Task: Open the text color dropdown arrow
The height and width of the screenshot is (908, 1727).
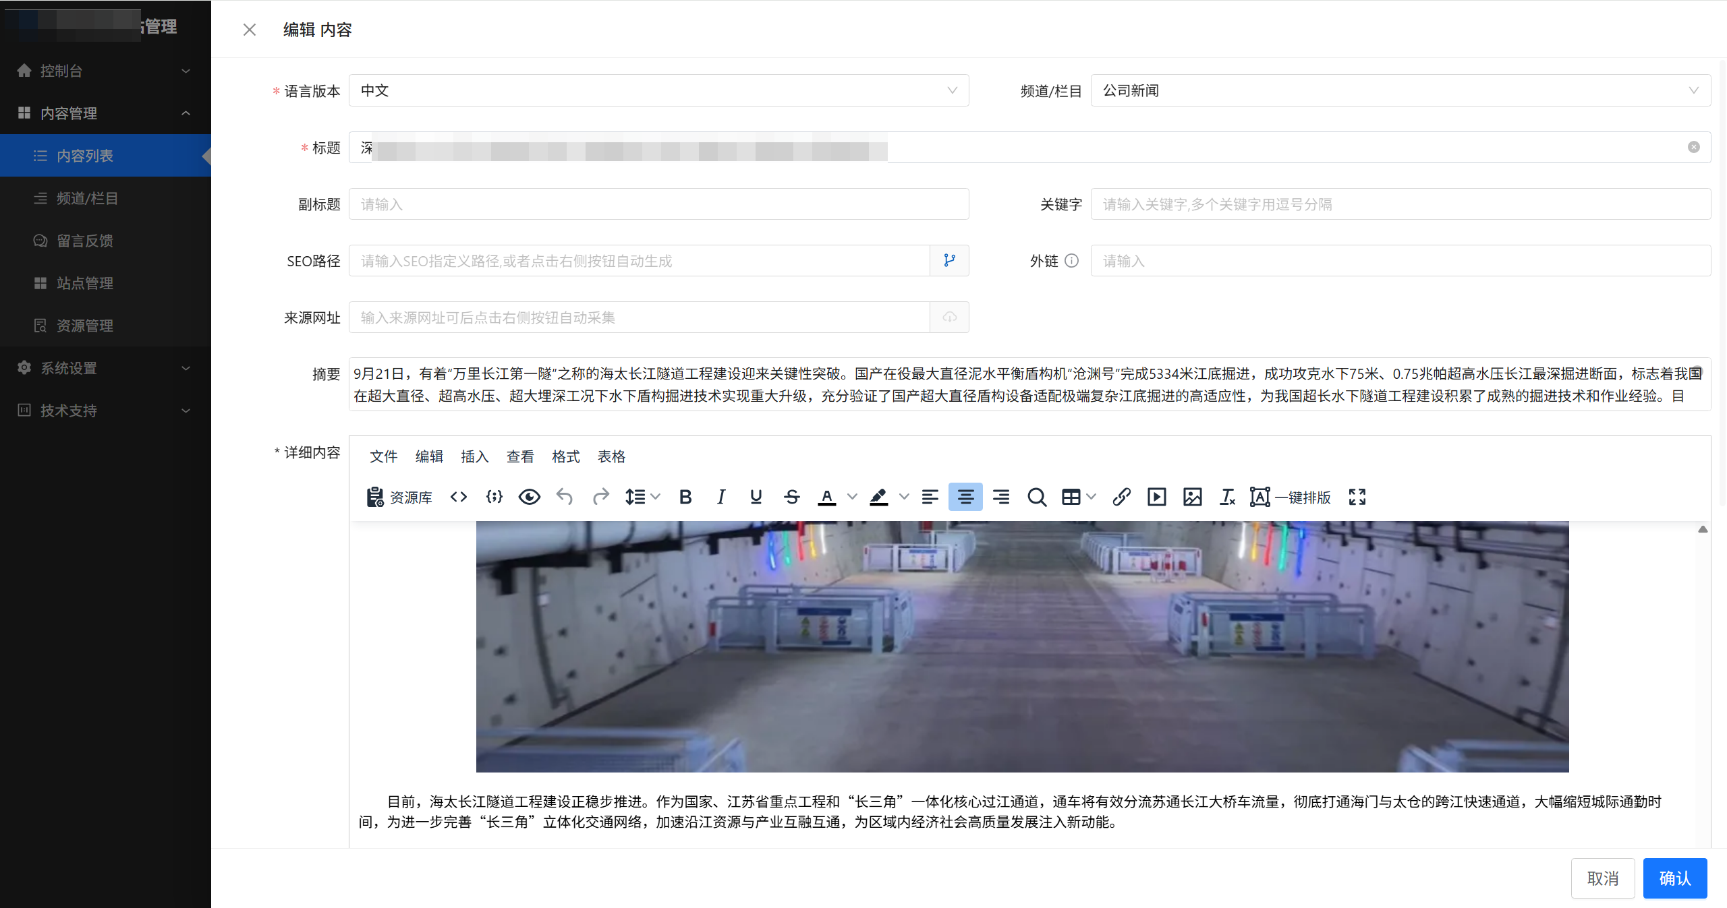Action: click(x=853, y=497)
